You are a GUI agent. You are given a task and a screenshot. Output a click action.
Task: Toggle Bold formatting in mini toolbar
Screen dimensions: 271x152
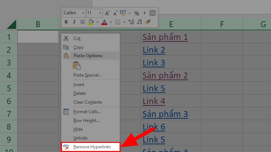tap(66, 22)
